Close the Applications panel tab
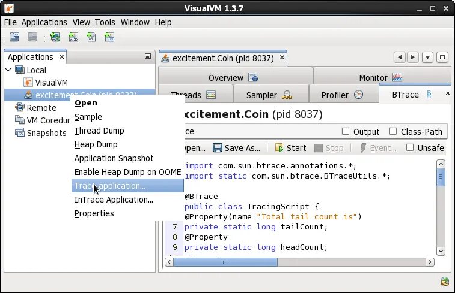 [x=61, y=57]
